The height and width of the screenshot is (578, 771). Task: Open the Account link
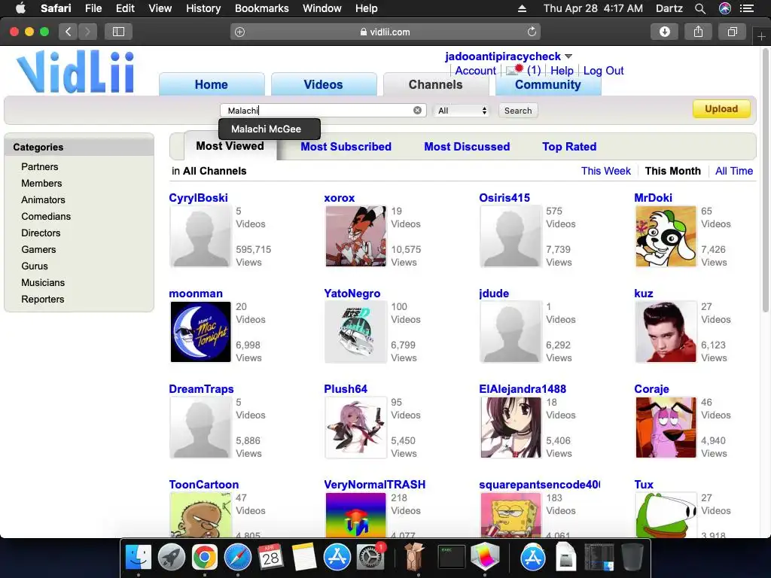point(476,71)
